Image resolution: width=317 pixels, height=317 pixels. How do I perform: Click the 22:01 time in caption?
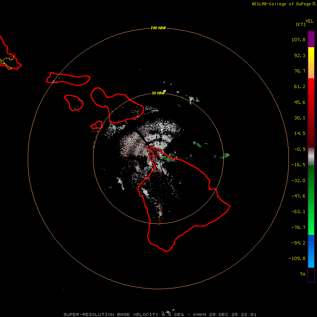tap(249, 315)
